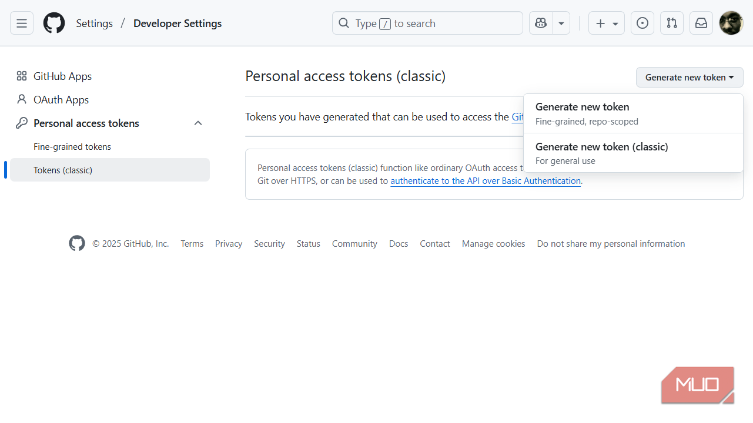The height and width of the screenshot is (423, 753).
Task: Click Do not share my personal information
Action: (611, 244)
